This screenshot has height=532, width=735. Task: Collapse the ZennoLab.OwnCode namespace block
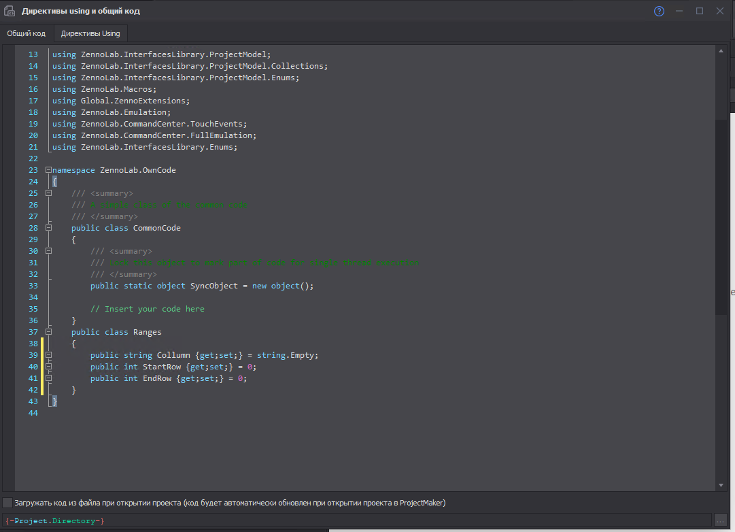pyautogui.click(x=48, y=170)
